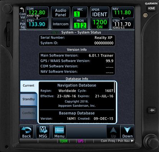Tap the active COM frequency 122.80
This screenshot has height=152, width=159.
click(x=37, y=12)
